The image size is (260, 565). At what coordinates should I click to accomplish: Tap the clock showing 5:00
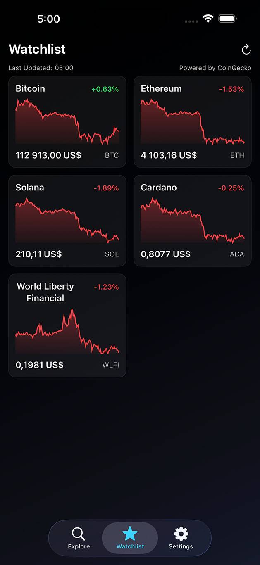click(48, 19)
